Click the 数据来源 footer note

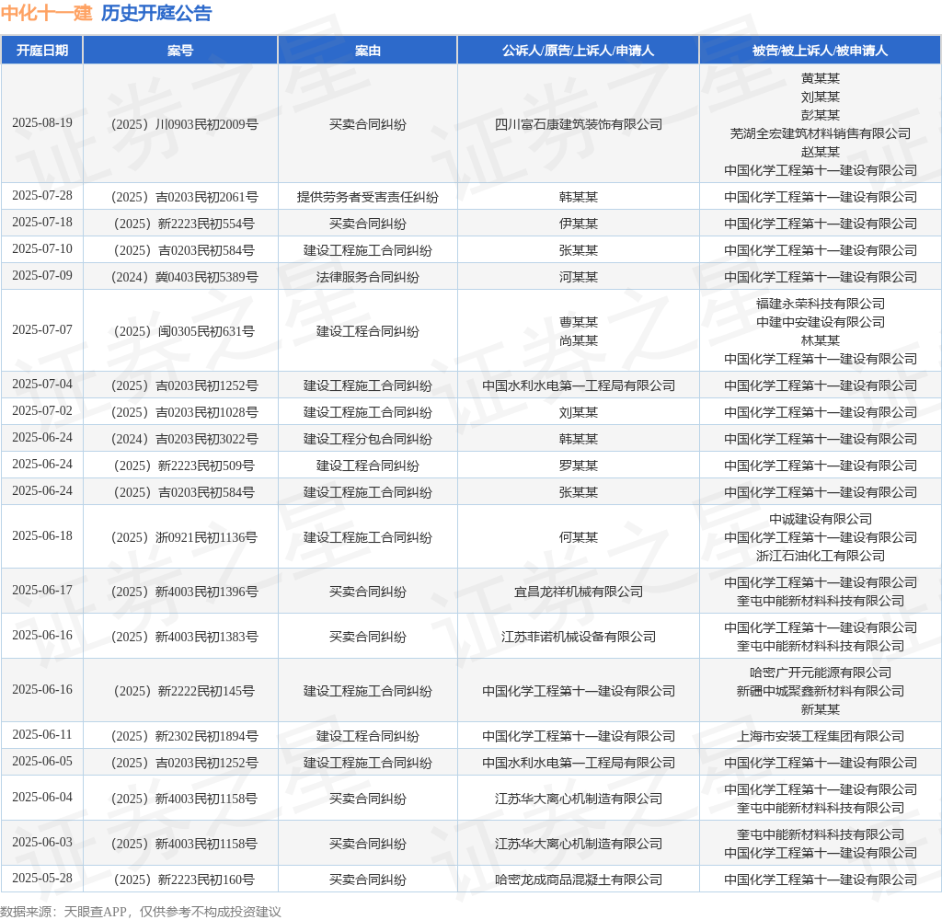coord(141,912)
